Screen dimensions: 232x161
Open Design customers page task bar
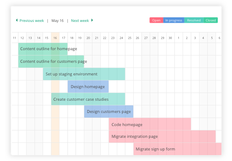click(x=109, y=111)
